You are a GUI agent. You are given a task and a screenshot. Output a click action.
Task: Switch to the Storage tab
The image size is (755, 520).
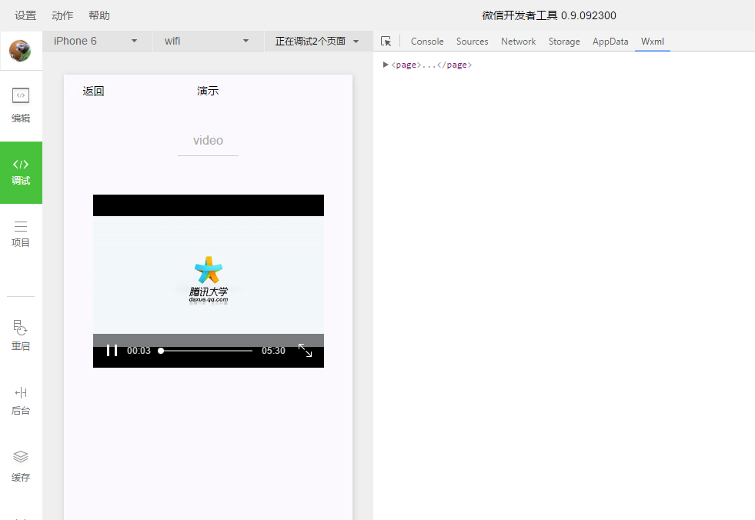tap(564, 42)
